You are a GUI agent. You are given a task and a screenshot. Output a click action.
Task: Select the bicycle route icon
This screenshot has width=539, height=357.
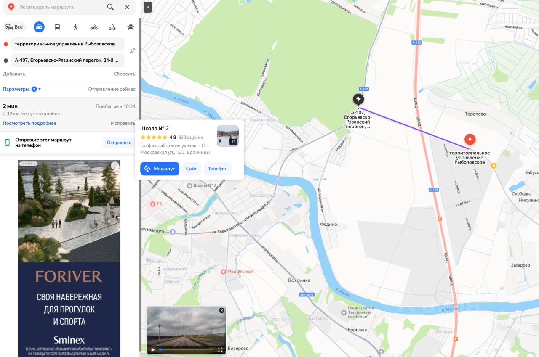tap(94, 27)
